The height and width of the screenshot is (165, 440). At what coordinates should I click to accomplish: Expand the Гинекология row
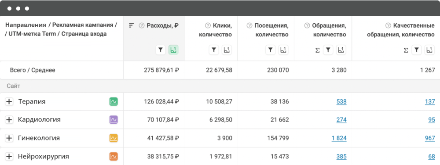[9, 138]
